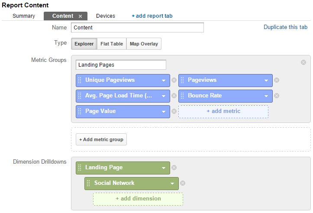
Task: Remove the Bounce Rate metric
Action: point(277,96)
